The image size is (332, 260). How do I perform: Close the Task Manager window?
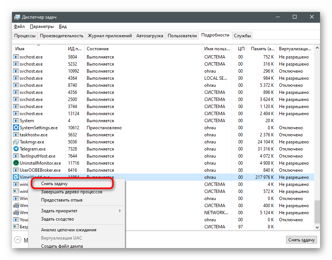click(312, 17)
